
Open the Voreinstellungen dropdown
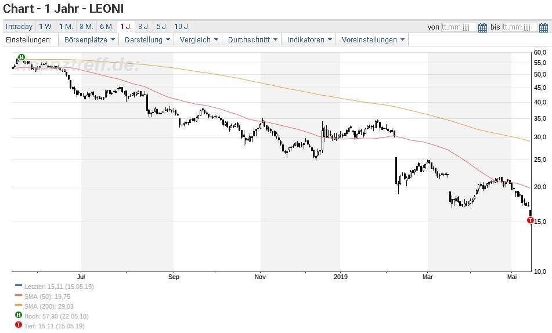[373, 40]
